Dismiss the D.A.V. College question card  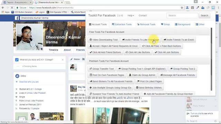click(63, 60)
